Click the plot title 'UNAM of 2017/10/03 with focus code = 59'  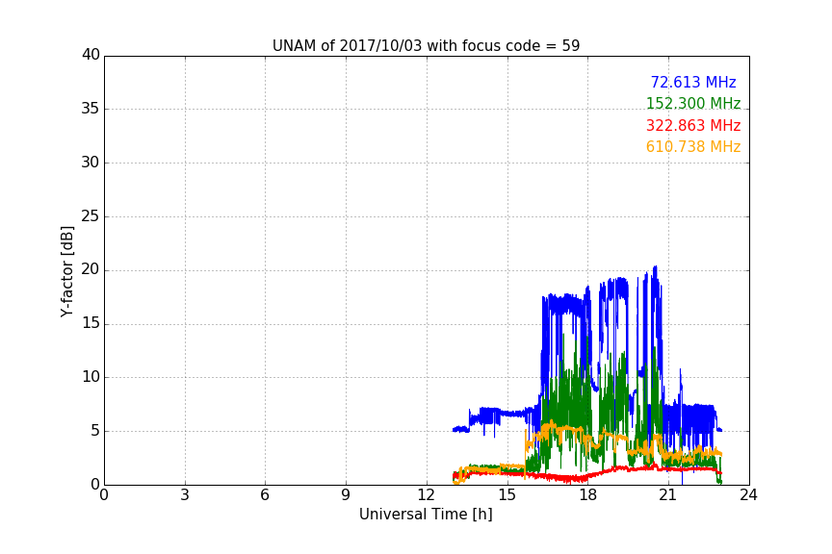(x=426, y=46)
